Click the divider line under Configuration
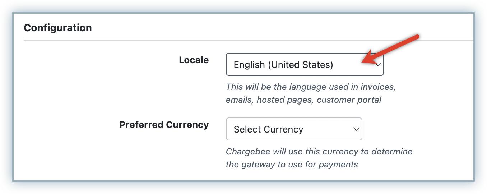 tap(248, 40)
